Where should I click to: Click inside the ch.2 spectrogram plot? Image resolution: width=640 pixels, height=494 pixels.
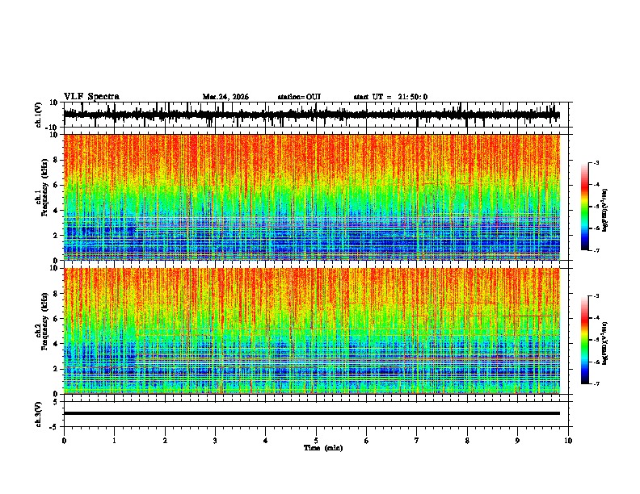(x=311, y=331)
